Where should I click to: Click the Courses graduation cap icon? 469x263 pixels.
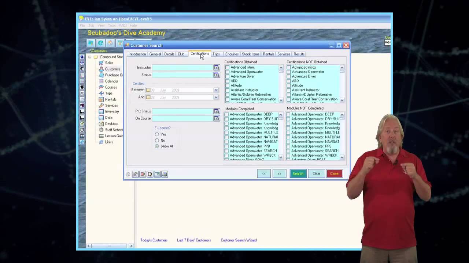[101, 87]
